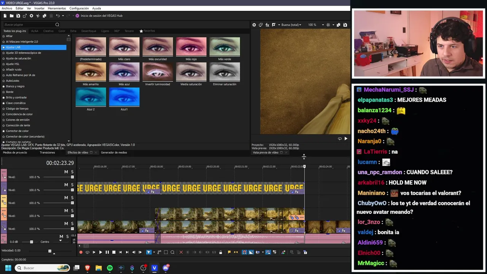Open Configuración menu
This screenshot has width=487, height=274.
click(79, 8)
